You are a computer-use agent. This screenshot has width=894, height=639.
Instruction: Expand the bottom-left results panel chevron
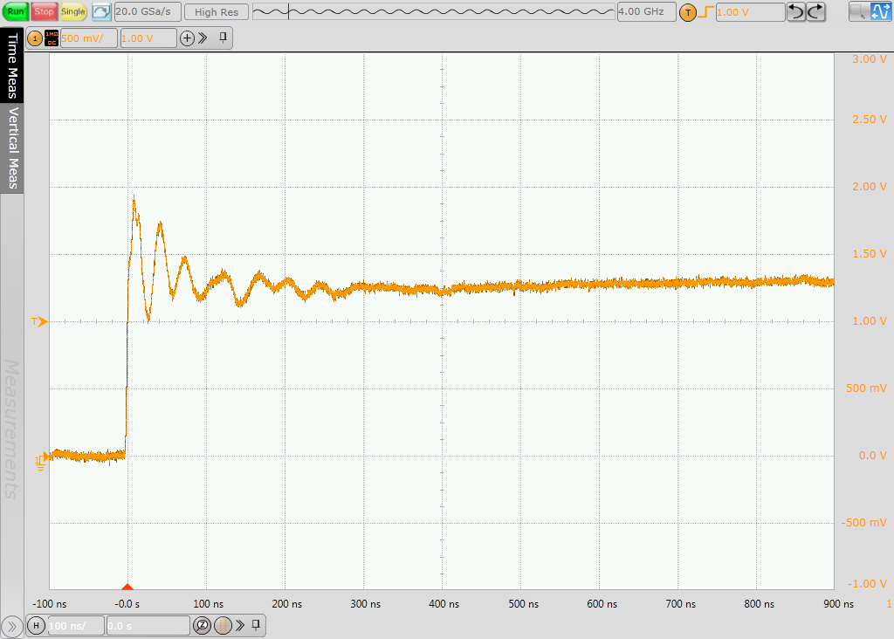tap(11, 626)
